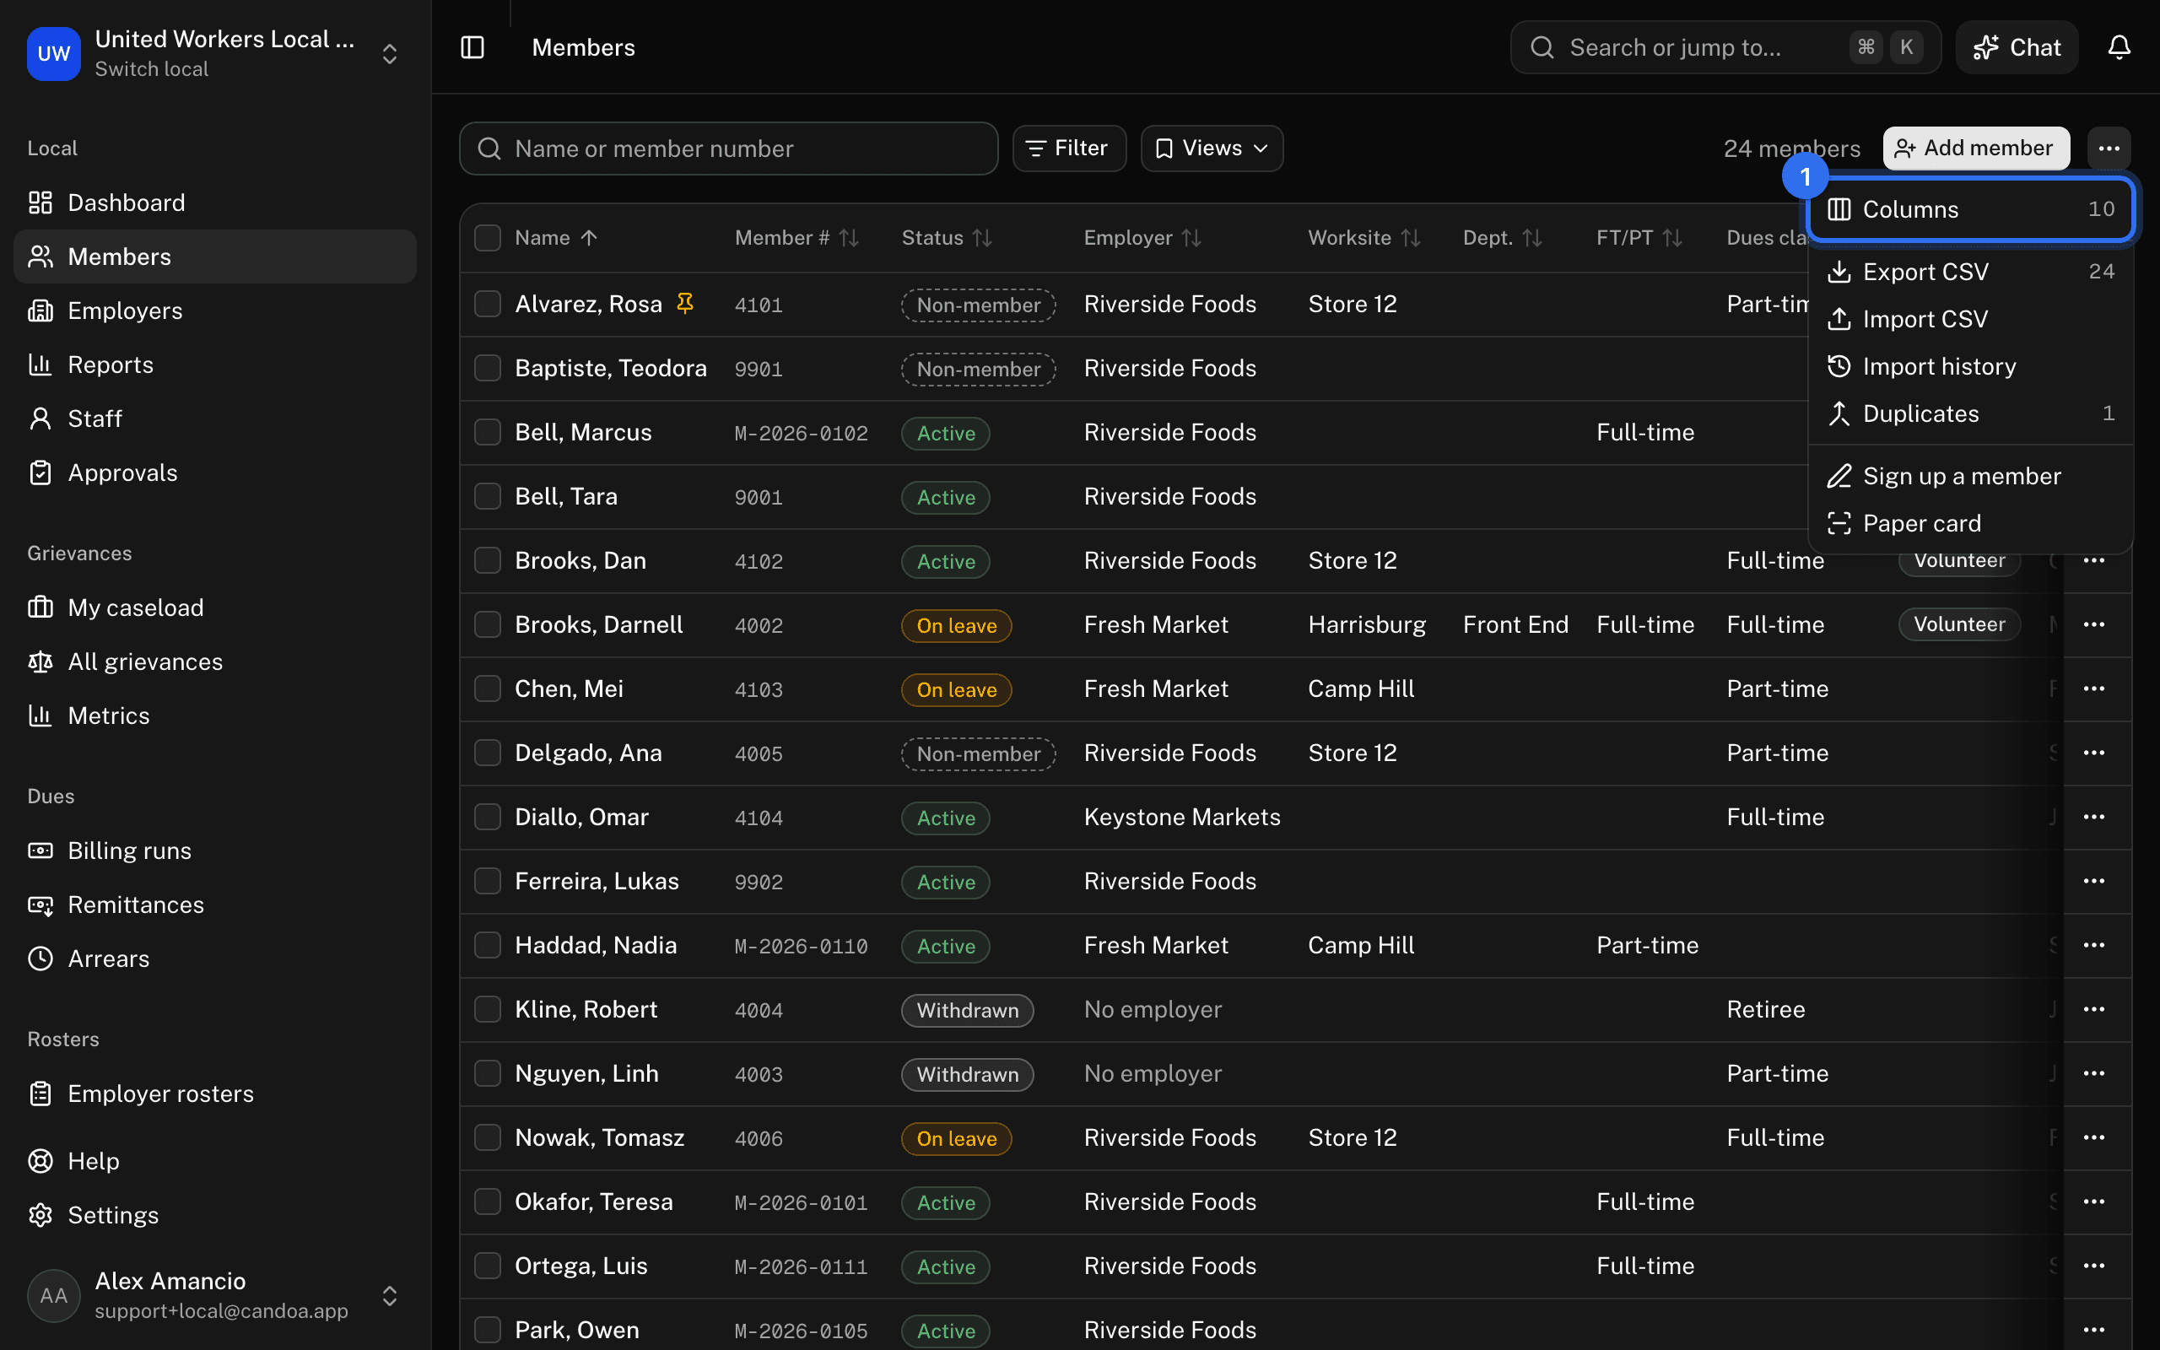The height and width of the screenshot is (1350, 2160).
Task: Open Import history from menu
Action: point(1971,366)
